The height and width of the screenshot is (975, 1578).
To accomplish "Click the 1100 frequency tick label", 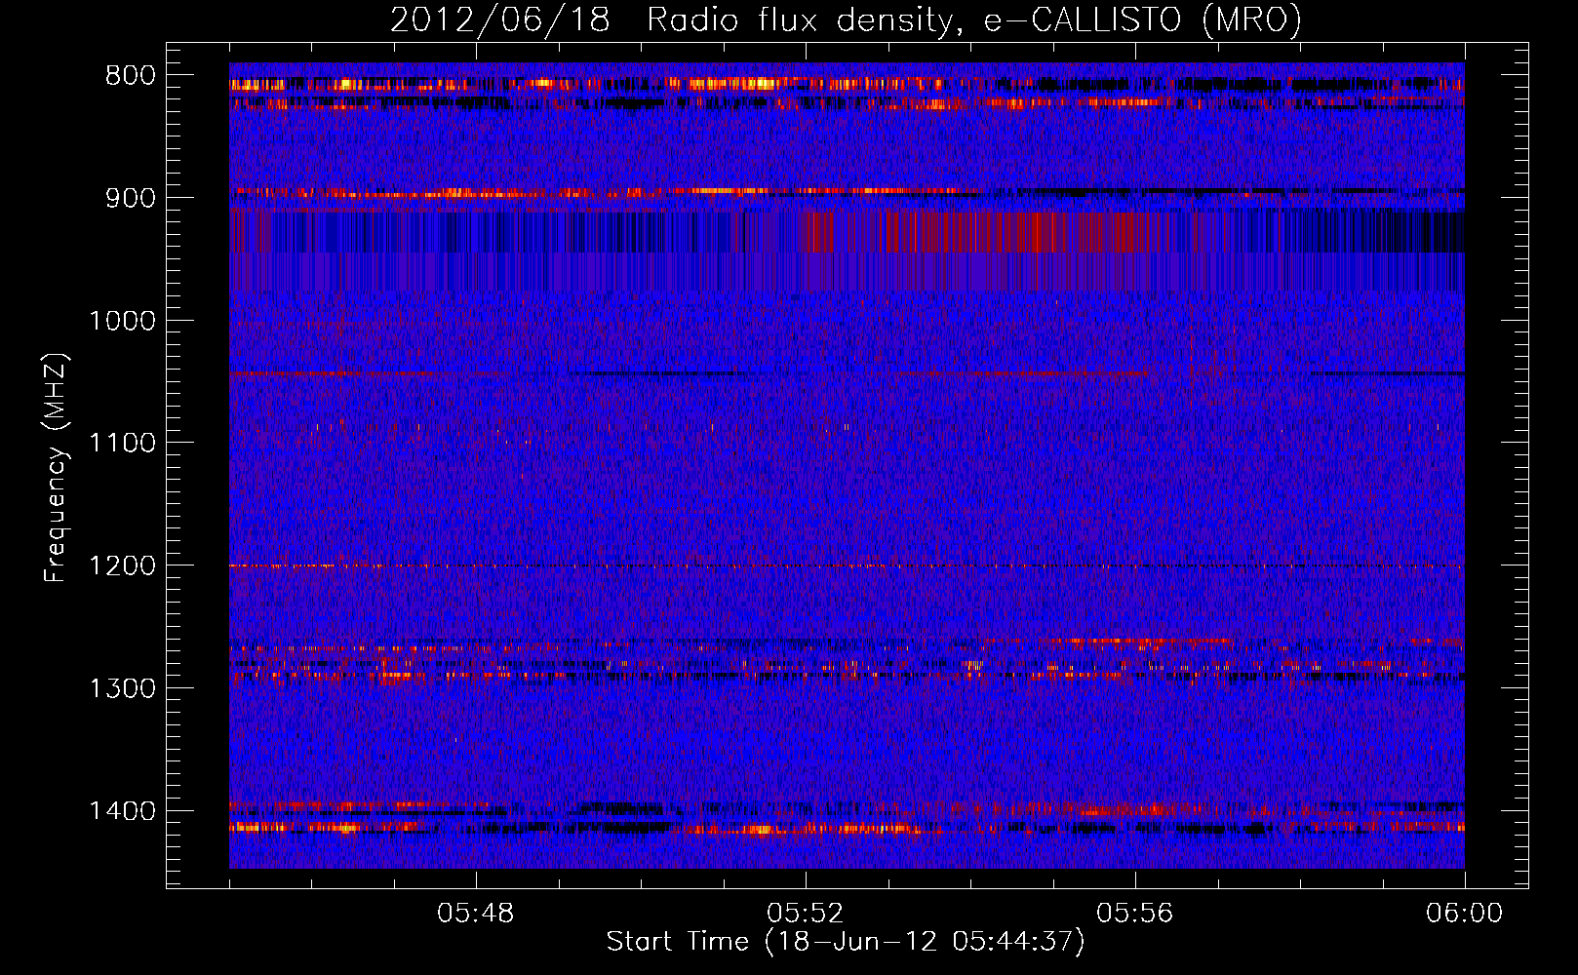I will tap(122, 444).
